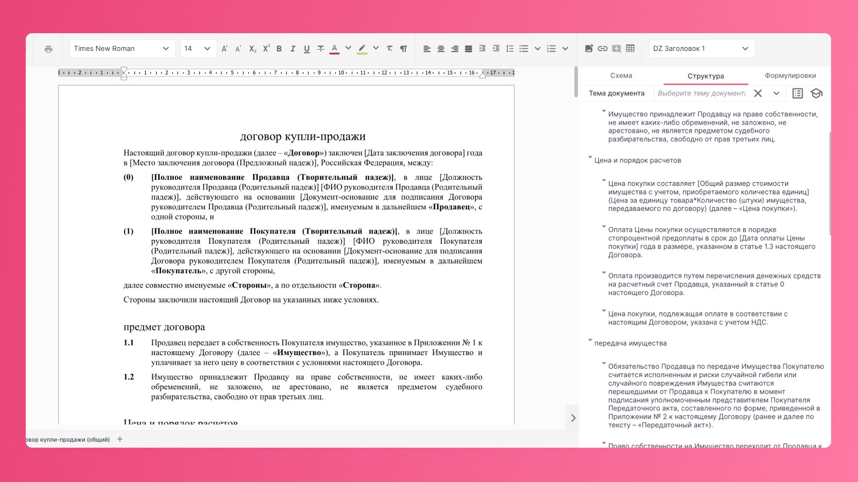The height and width of the screenshot is (482, 858).
Task: Click the договор купли-продажи document title
Action: pos(303,137)
